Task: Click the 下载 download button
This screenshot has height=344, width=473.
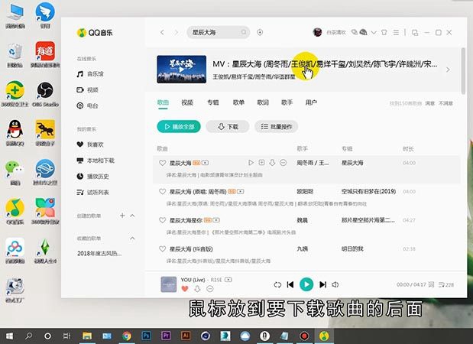Action: [228, 127]
